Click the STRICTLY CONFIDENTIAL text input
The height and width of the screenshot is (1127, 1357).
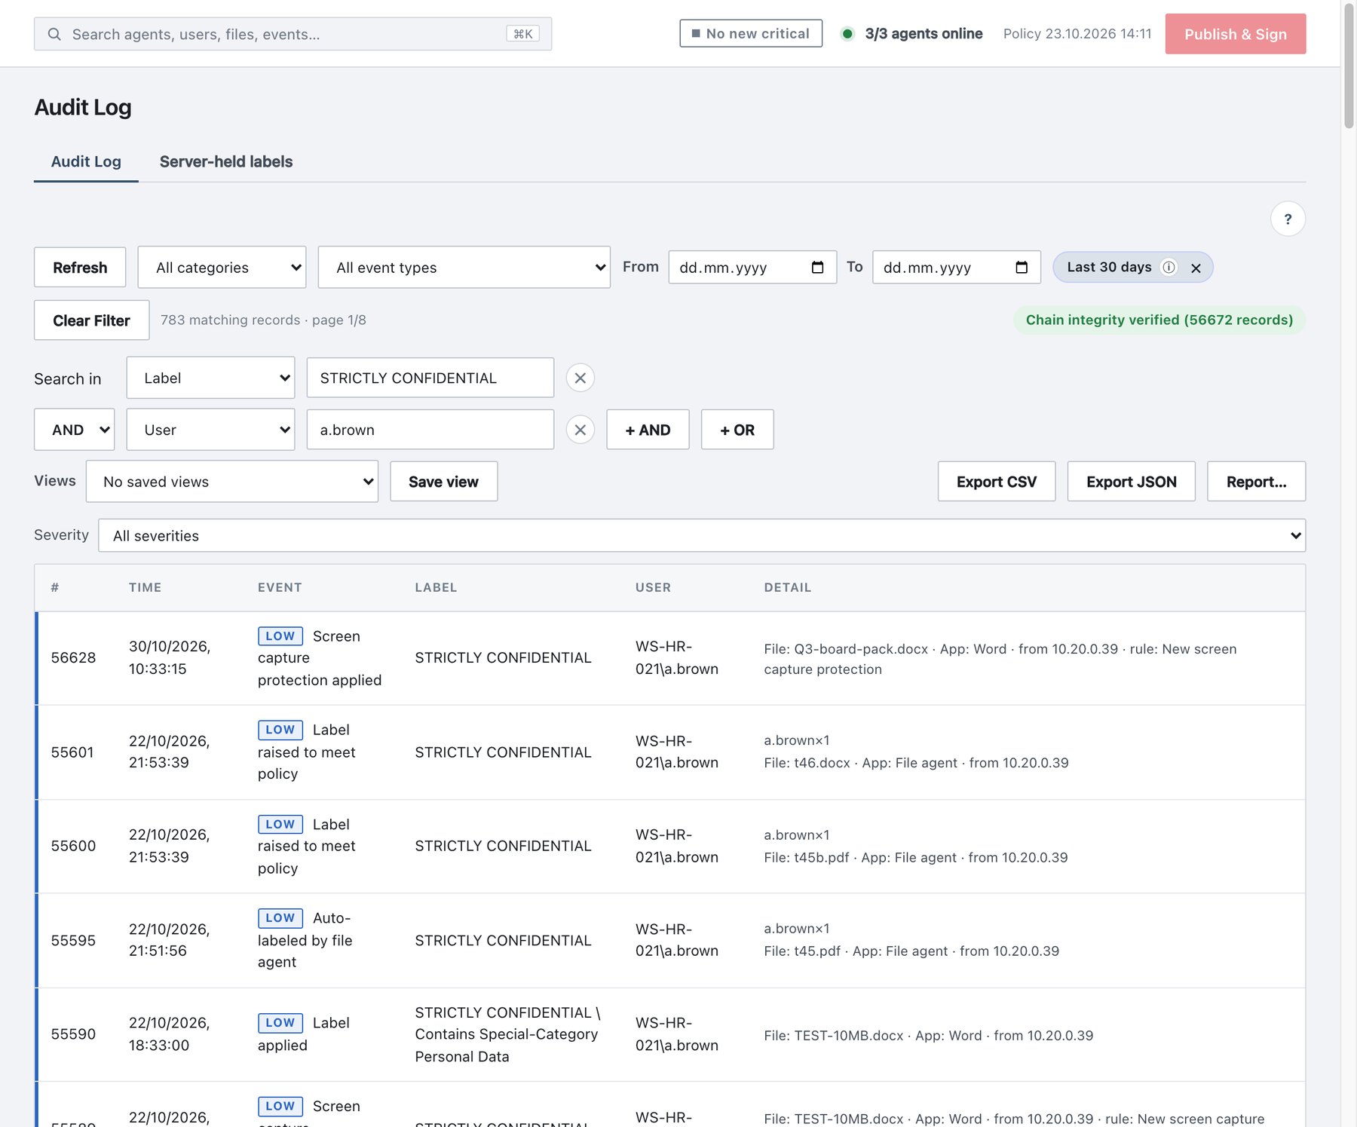(430, 378)
